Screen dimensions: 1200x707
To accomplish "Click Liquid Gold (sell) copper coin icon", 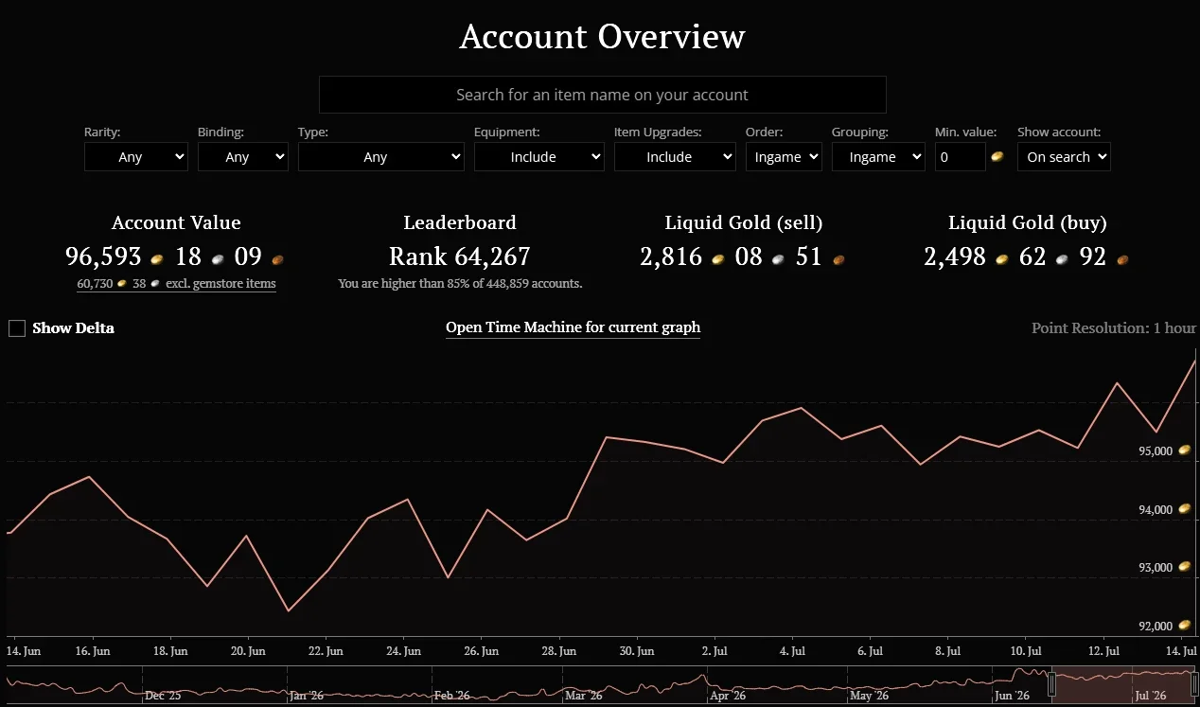I will click(838, 258).
